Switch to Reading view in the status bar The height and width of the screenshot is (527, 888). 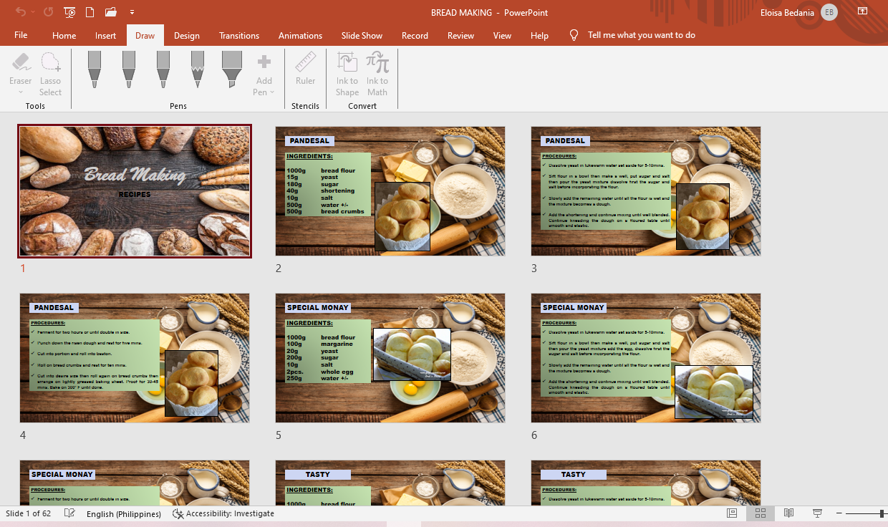pyautogui.click(x=788, y=513)
